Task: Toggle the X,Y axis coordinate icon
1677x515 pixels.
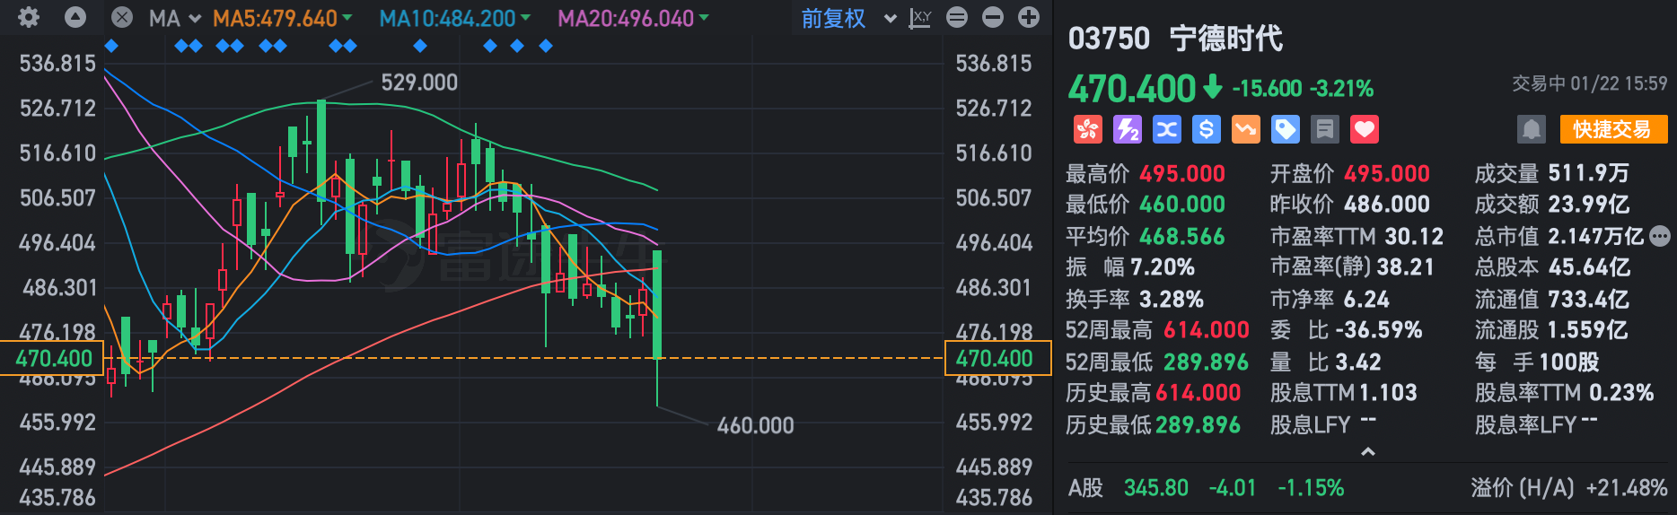Action: point(920,18)
